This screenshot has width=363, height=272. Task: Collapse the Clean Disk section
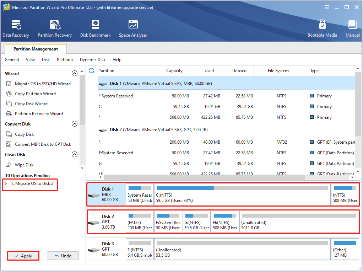(x=75, y=155)
